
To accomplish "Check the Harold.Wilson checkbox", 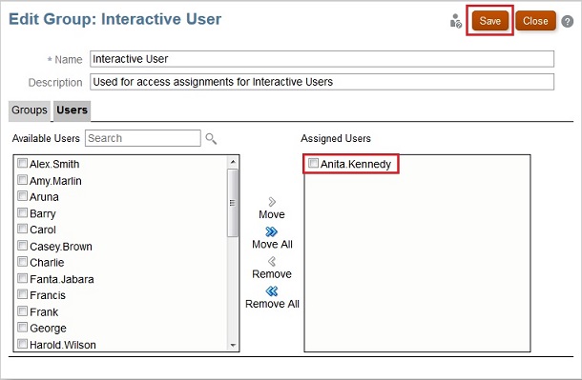I will [x=22, y=344].
